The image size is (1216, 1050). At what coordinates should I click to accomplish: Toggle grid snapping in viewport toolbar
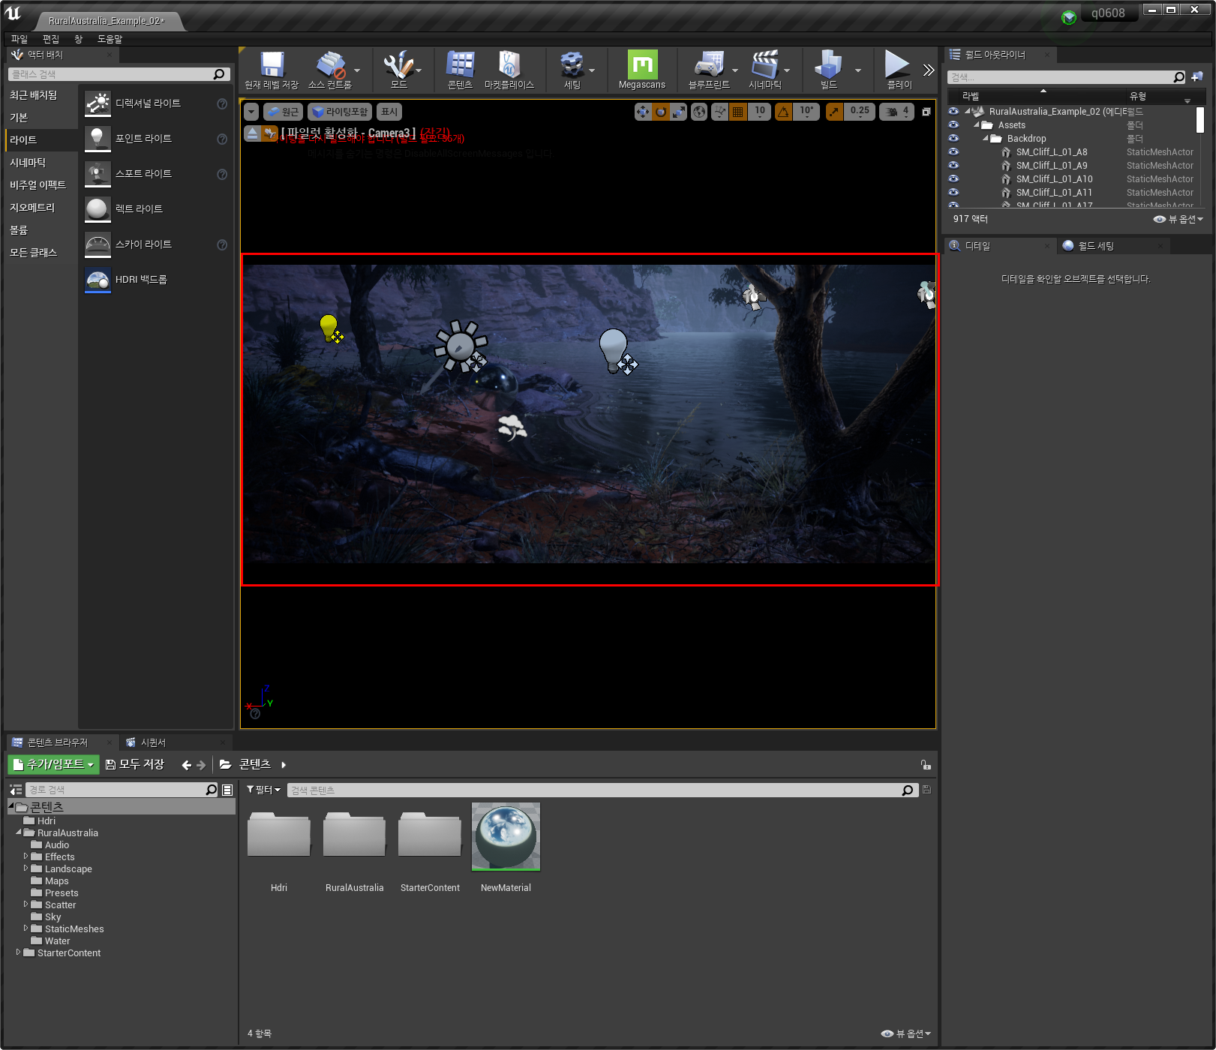(738, 112)
